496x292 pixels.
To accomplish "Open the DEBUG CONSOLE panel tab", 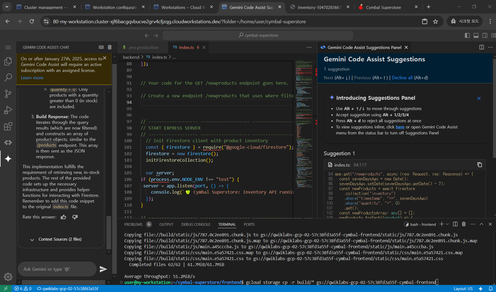I will click(x=196, y=224).
